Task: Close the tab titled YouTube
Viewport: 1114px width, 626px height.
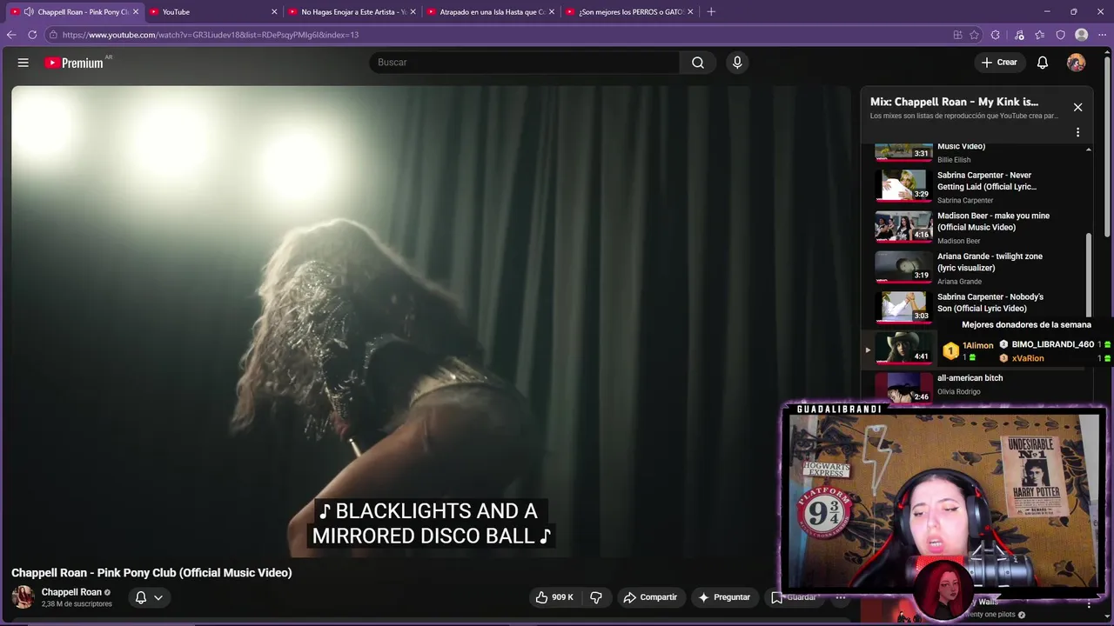Action: click(x=274, y=12)
